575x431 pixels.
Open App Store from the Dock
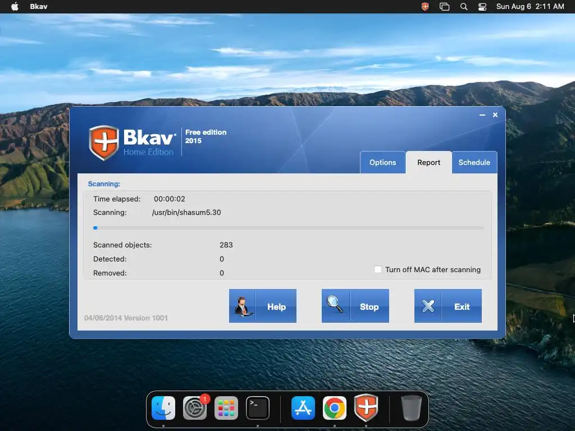tap(303, 407)
